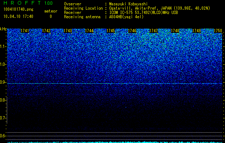Click version number 1.0.0
This screenshot has width=225, height=143.
pyautogui.click(x=49, y=3)
